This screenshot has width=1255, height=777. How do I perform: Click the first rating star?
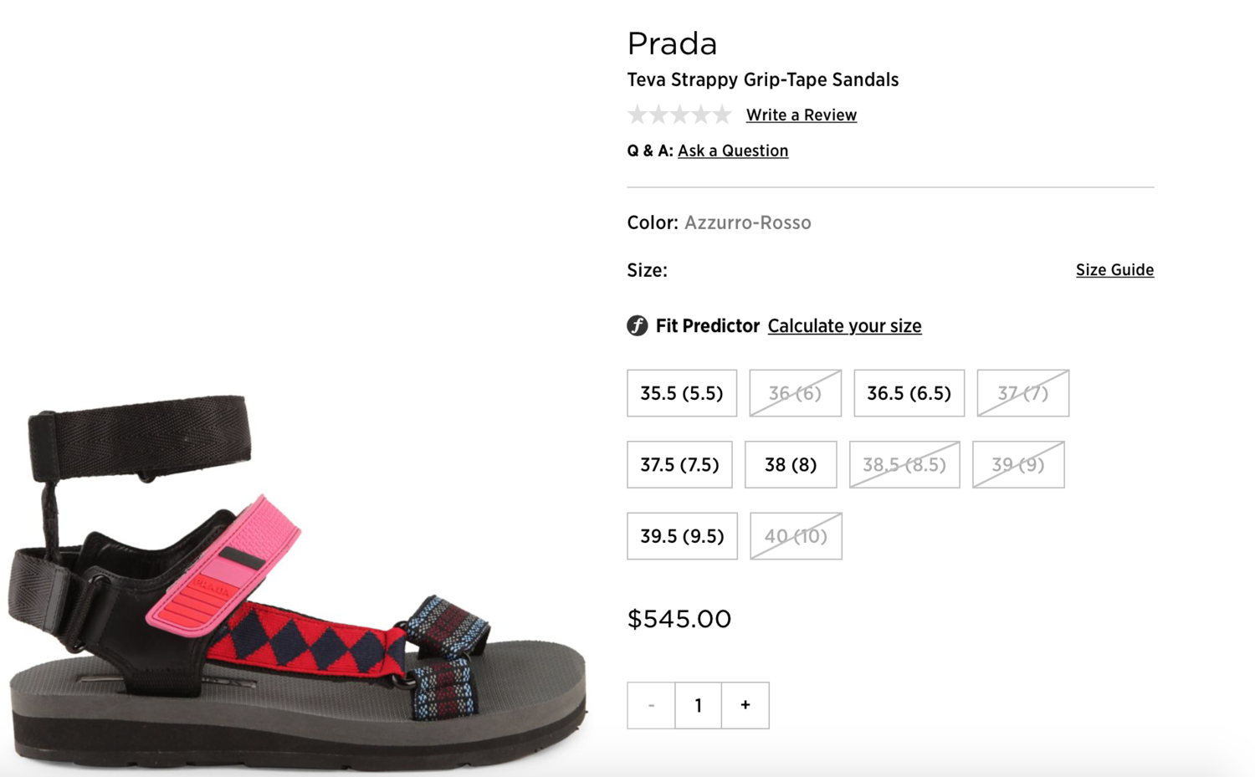(638, 114)
